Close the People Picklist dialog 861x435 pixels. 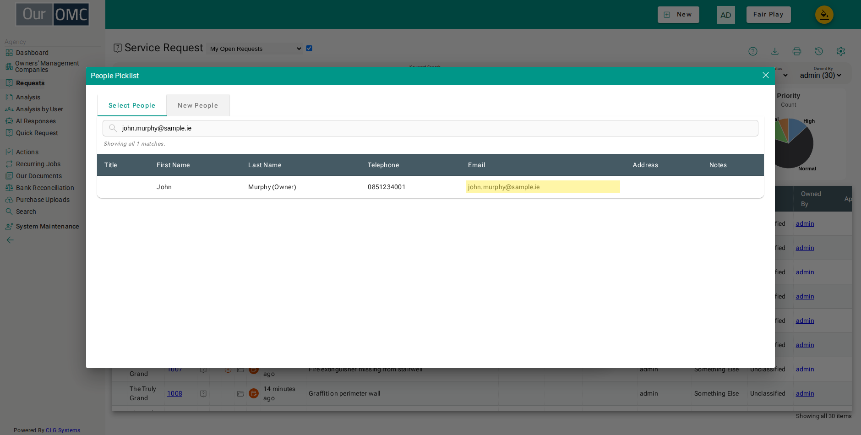click(765, 75)
